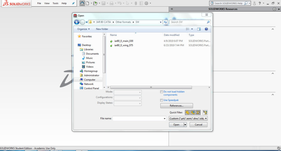Show the preview pane icon in the Open dialog
The height and width of the screenshot is (151, 281).
coord(199,29)
